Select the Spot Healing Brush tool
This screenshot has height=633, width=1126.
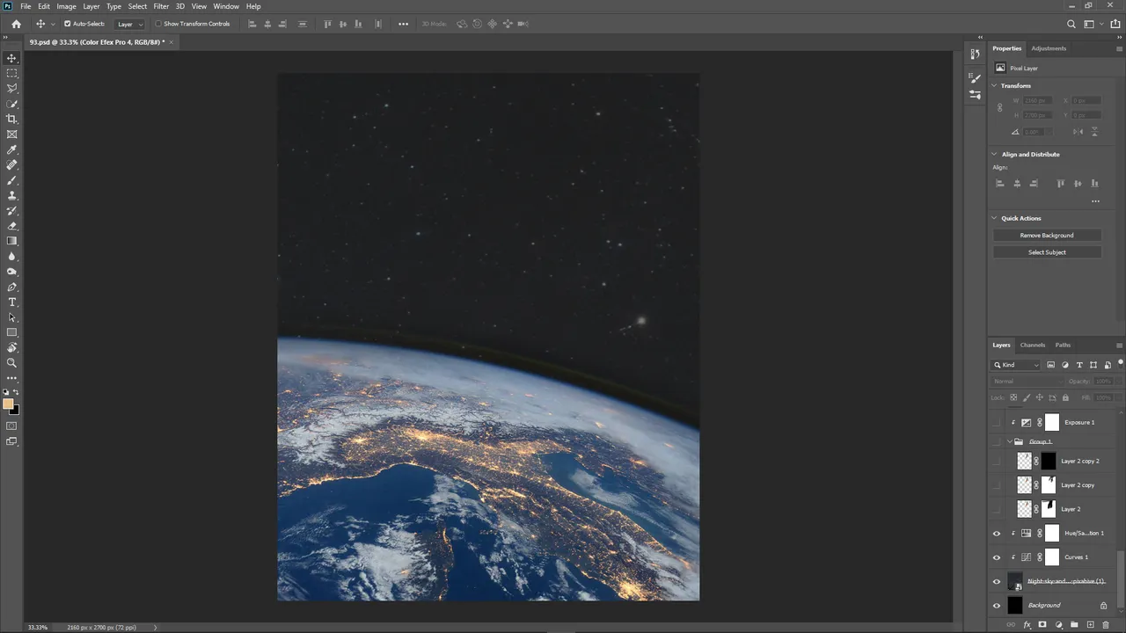[12, 164]
